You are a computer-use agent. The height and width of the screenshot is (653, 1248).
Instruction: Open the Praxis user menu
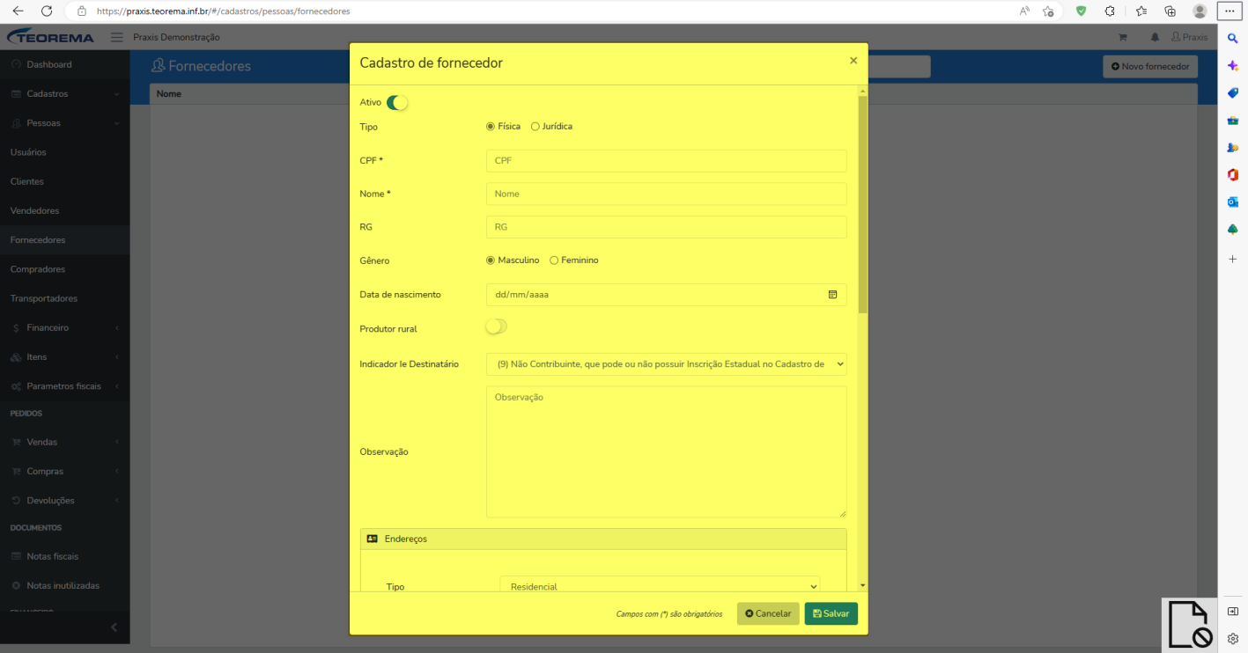1190,37
